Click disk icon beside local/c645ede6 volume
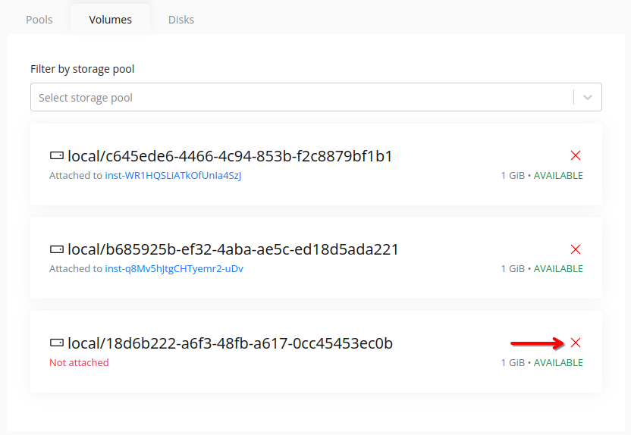 pos(57,155)
